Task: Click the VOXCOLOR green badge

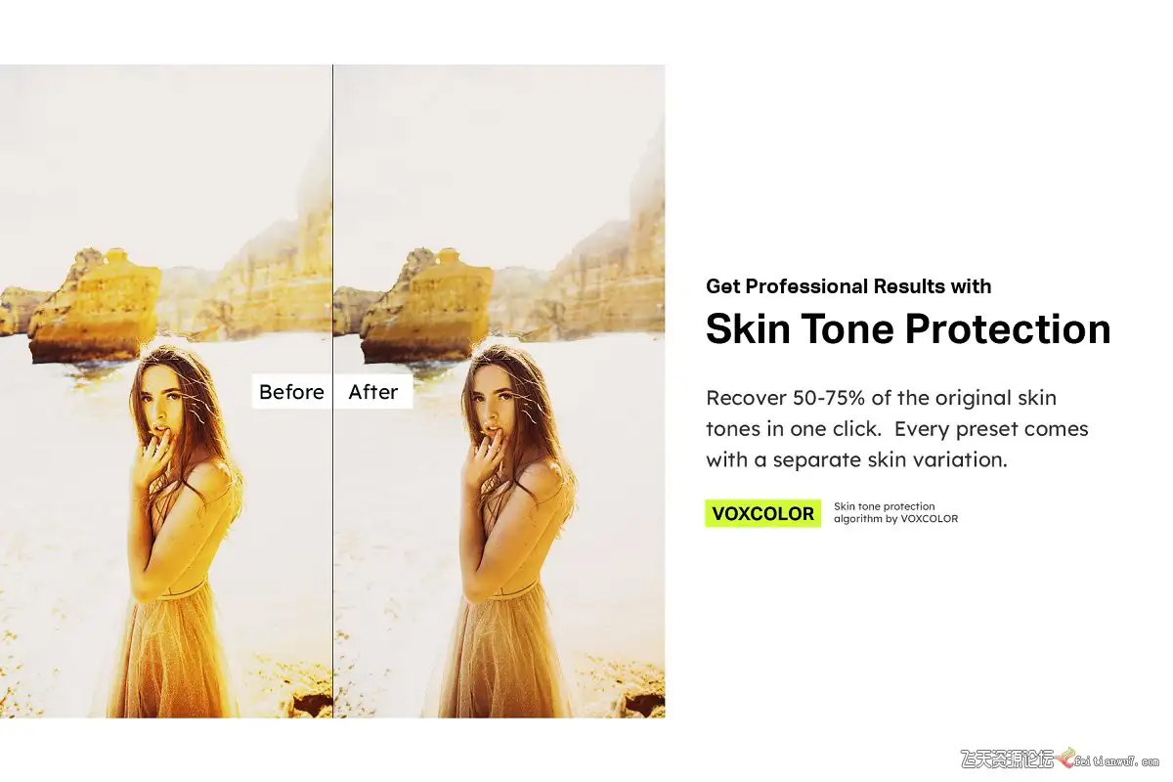Action: [x=762, y=513]
